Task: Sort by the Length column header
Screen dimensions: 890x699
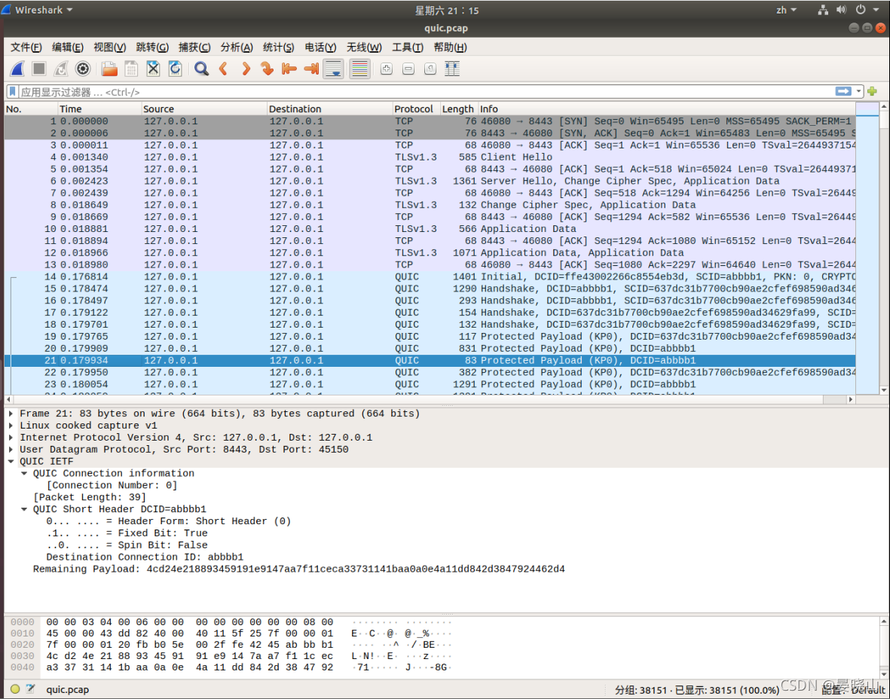Action: tap(459, 109)
